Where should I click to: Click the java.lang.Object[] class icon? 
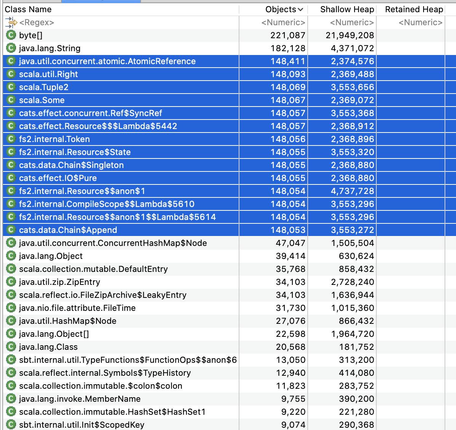(11, 334)
